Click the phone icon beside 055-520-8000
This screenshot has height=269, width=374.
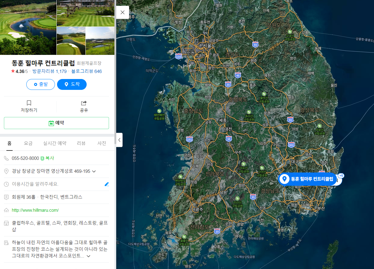click(6, 158)
